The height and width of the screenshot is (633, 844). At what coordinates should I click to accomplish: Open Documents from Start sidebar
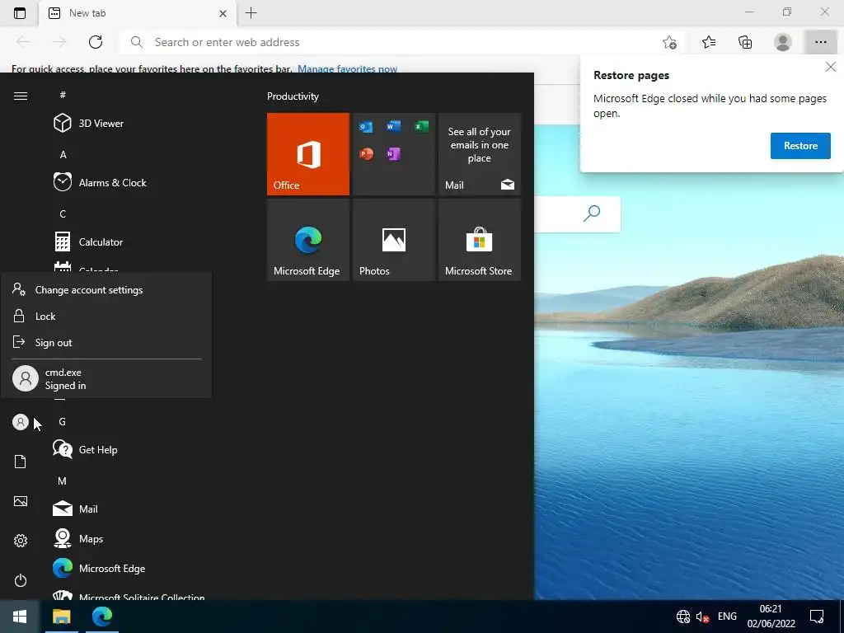(21, 462)
